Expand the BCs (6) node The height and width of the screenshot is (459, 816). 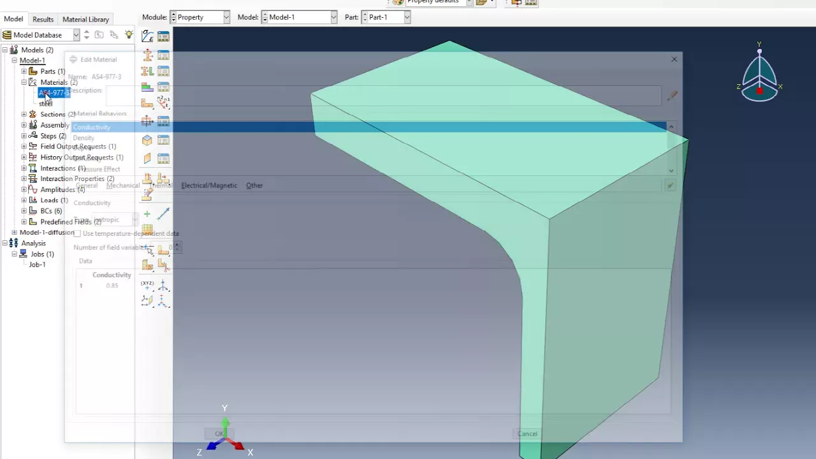[24, 211]
